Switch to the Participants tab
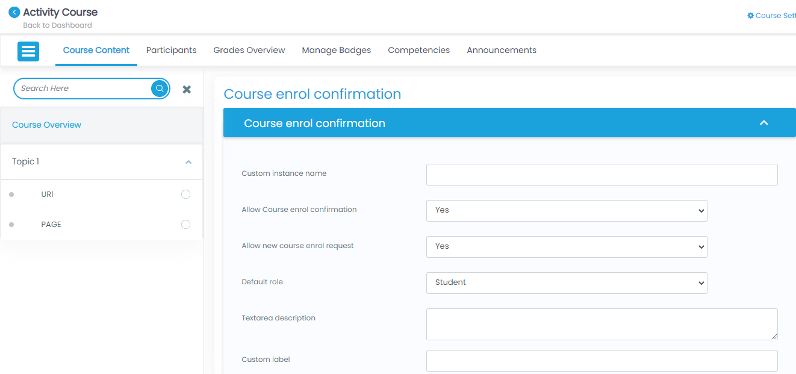The height and width of the screenshot is (374, 796). [x=171, y=51]
